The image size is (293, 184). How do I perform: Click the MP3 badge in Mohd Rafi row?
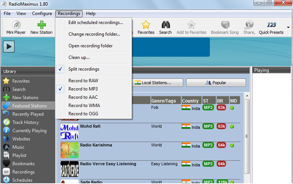point(208,126)
